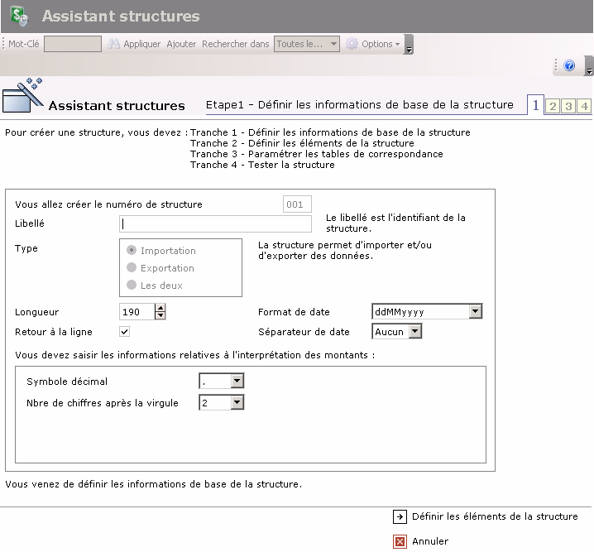Go to step tab 4
Image resolution: width=594 pixels, height=552 pixels.
click(584, 106)
